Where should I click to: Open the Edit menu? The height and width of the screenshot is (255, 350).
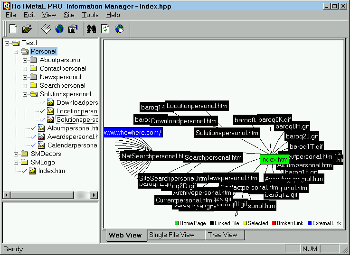point(29,15)
